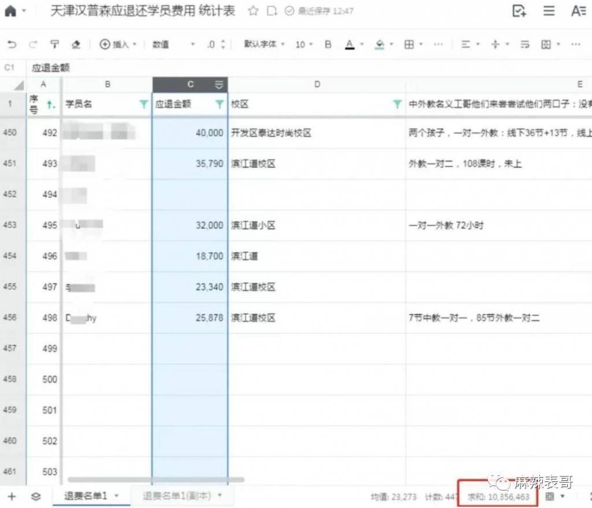The width and height of the screenshot is (592, 508).
Task: Adjust the decimal places stepper
Action: pyautogui.click(x=223, y=44)
